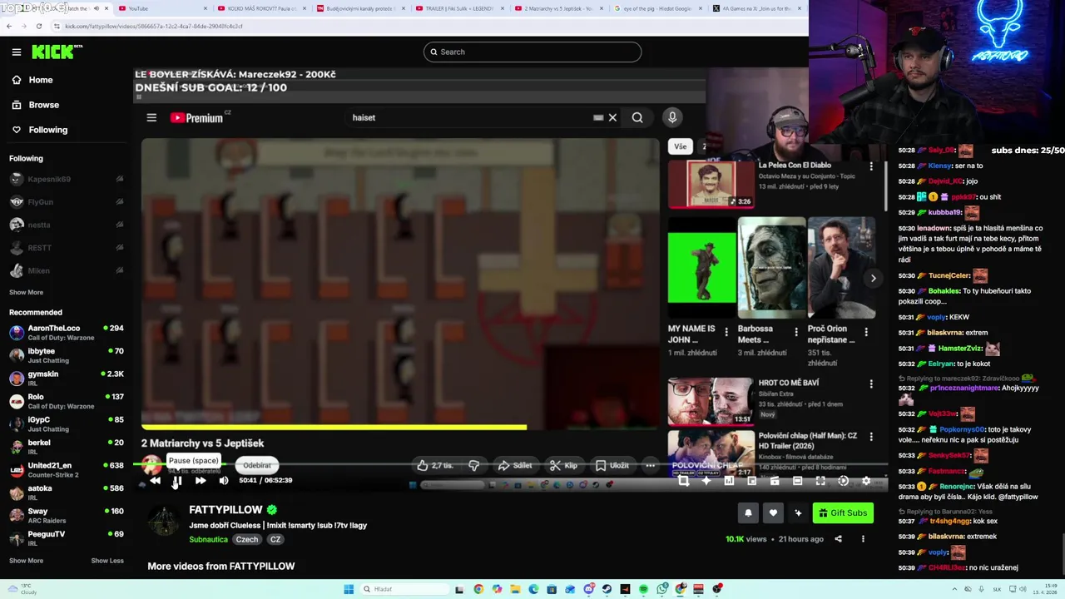The width and height of the screenshot is (1065, 599).
Task: Rewind the Kick video
Action: [x=155, y=480]
